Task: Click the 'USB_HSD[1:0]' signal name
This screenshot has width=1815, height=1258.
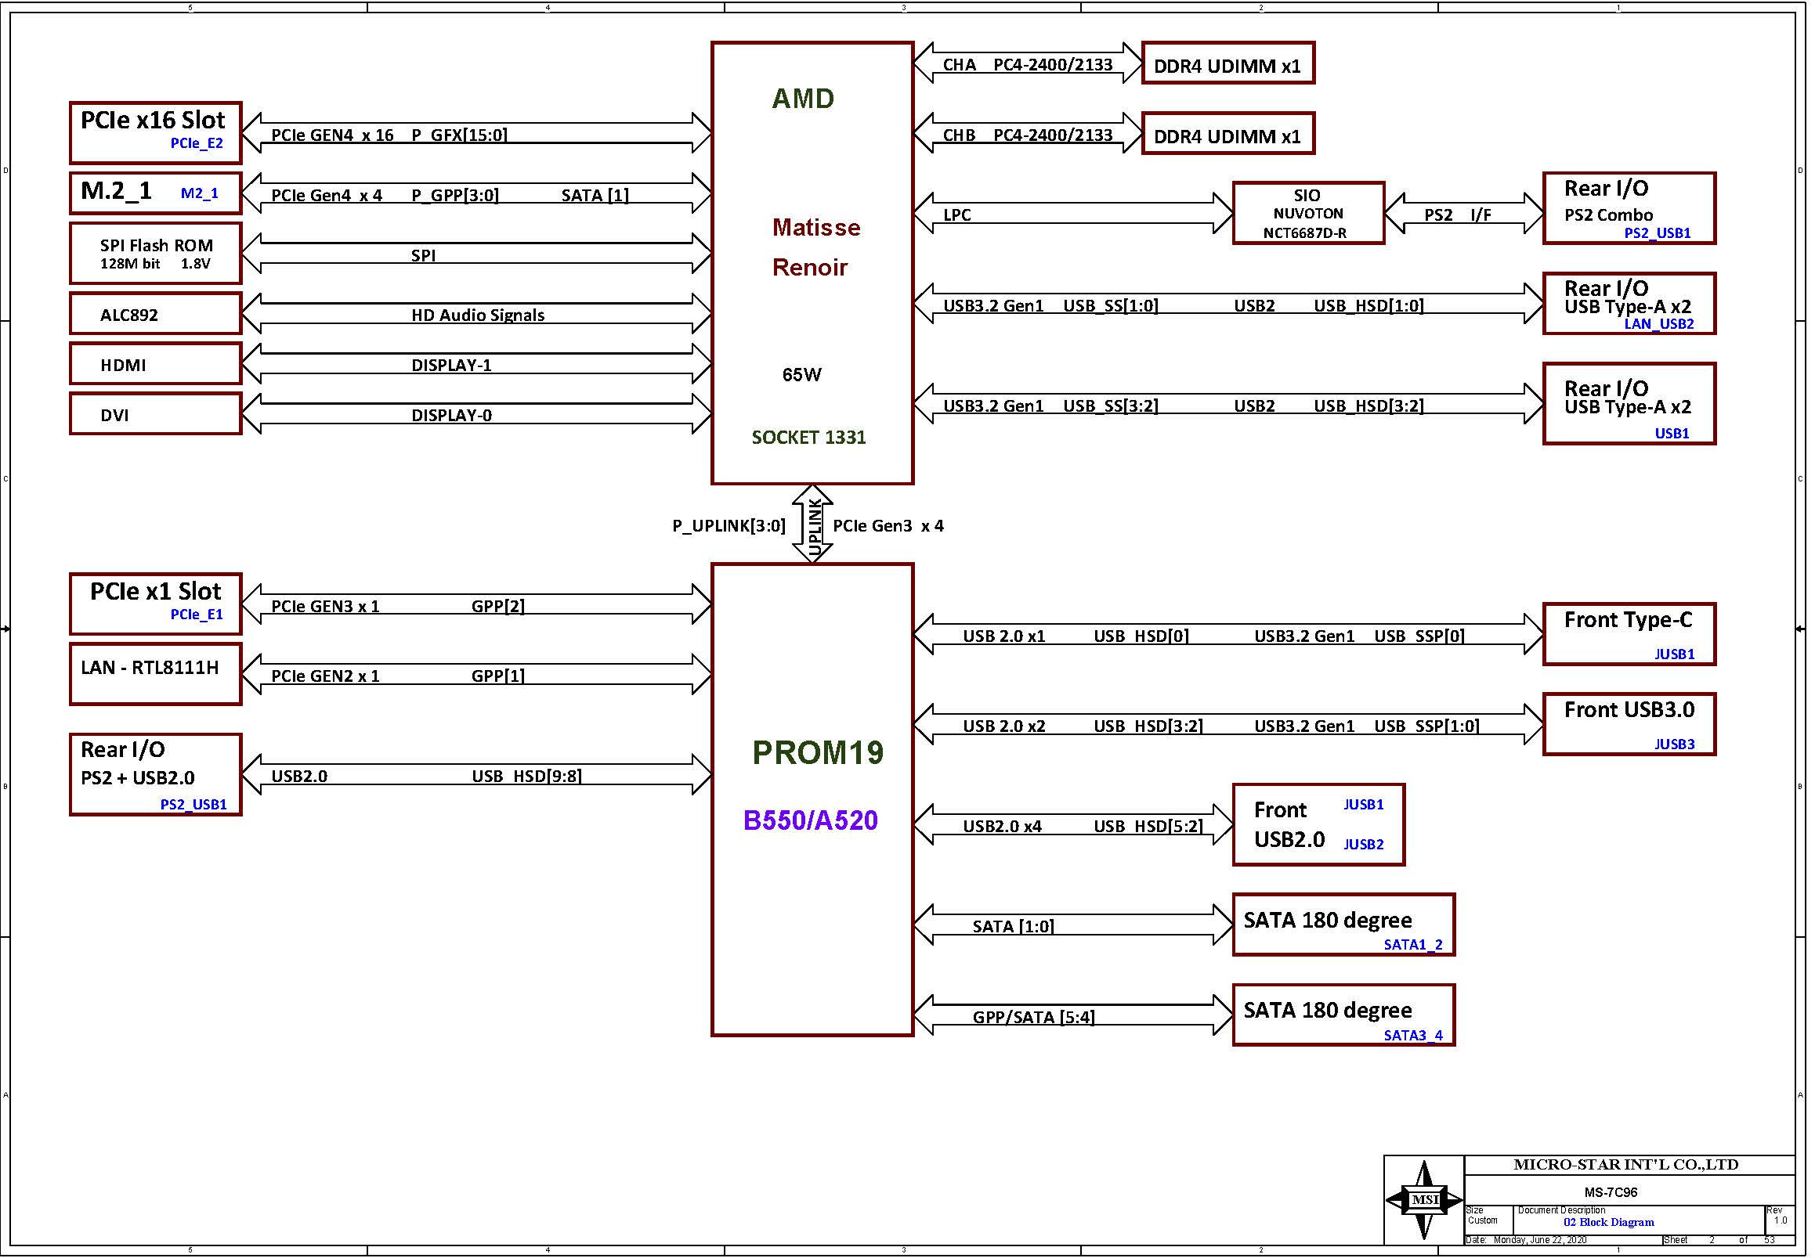Action: point(1368,306)
